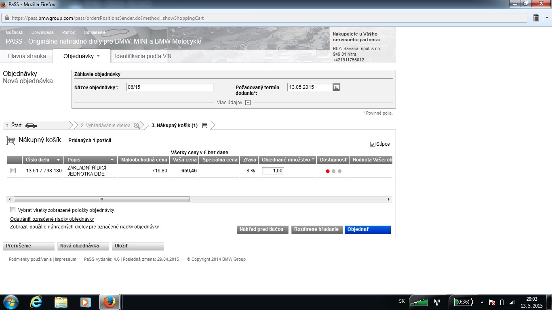Check Vybrať všetky zobrazené položky objednávky
552x310 pixels.
point(13,210)
